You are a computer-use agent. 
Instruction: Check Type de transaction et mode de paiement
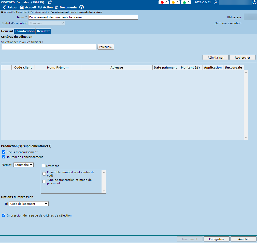point(44,182)
